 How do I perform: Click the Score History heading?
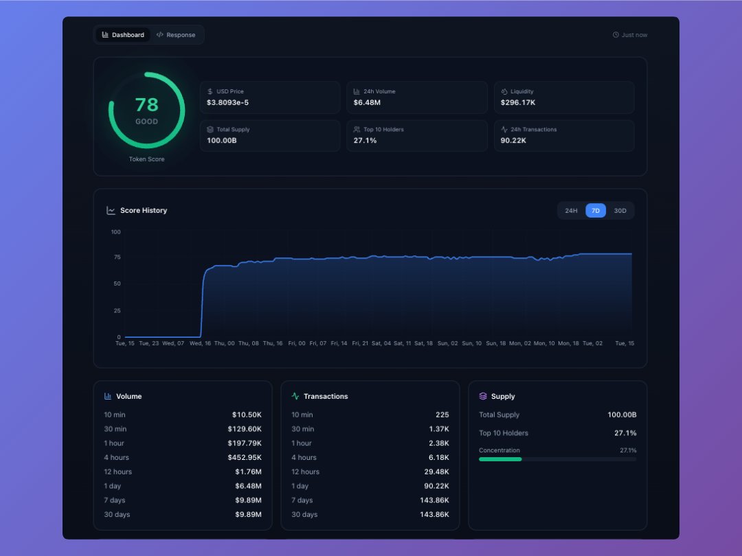(144, 211)
